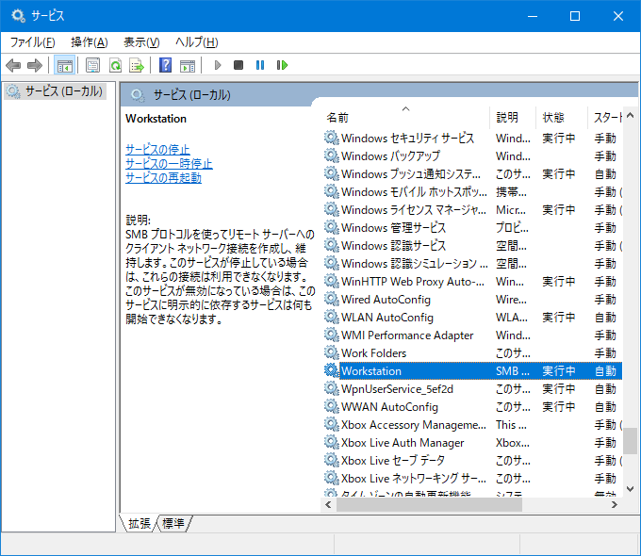Open the 操作(A) menu
This screenshot has width=641, height=556.
pos(89,42)
